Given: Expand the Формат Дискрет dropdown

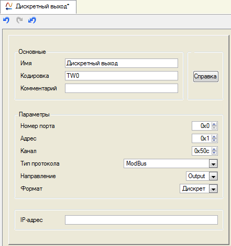Looking at the screenshot, I should (x=213, y=189).
